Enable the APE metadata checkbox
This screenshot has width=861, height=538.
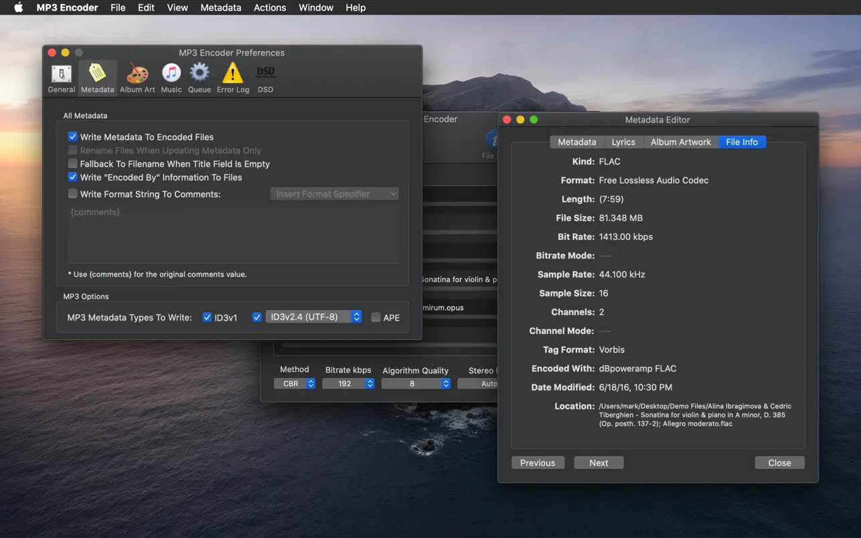[376, 317]
